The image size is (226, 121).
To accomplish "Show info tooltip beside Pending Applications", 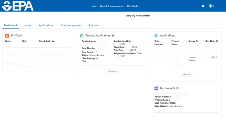I will pyautogui.click(x=113, y=36).
